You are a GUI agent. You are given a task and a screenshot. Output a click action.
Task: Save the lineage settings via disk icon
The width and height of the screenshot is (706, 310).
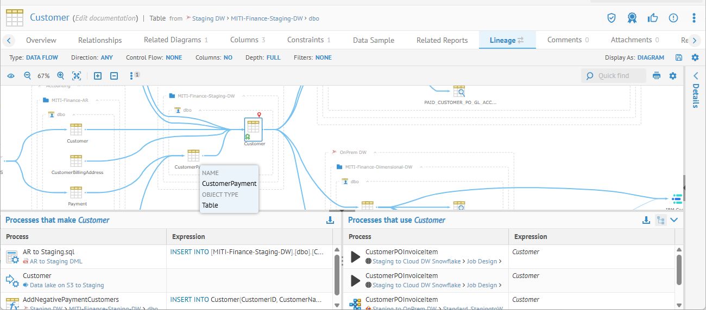click(x=679, y=57)
